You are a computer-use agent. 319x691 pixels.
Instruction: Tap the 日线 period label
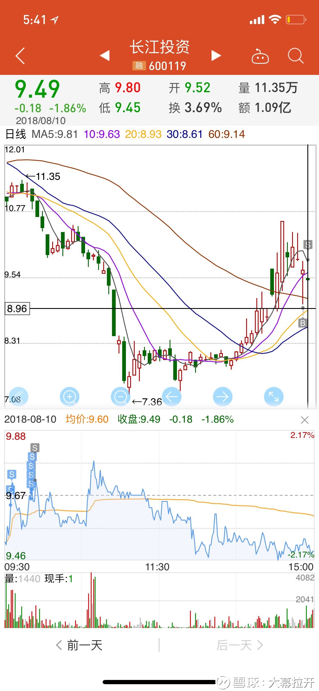(16, 134)
